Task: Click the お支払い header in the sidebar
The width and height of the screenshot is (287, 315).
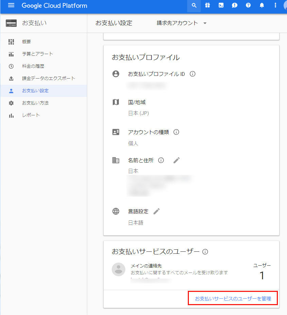Action: [x=34, y=23]
